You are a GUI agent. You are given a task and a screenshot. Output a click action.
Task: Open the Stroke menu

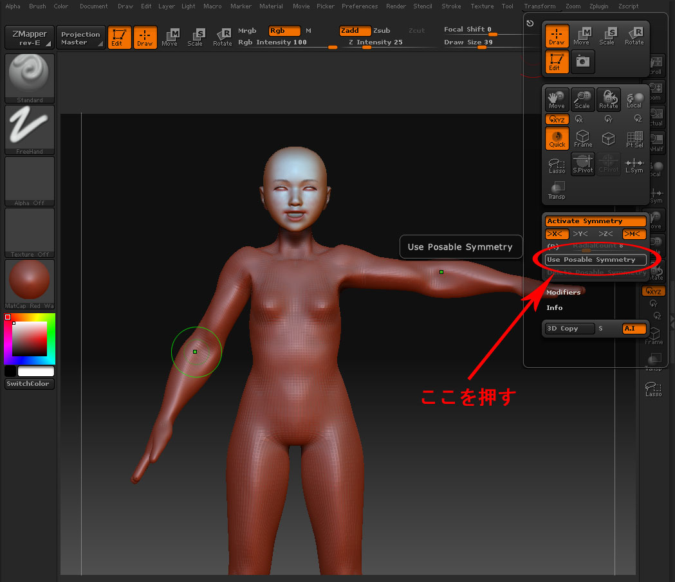(450, 6)
